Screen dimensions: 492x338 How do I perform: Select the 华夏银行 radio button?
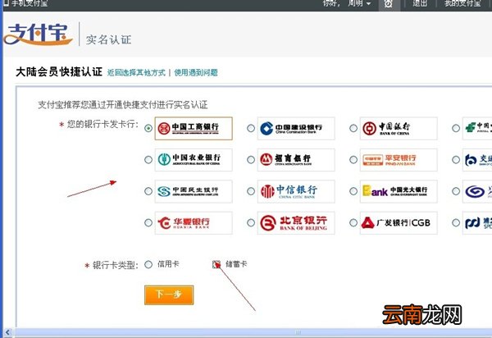148,223
